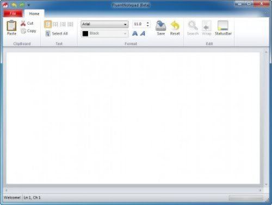
Task: Click vertical scrollbar down arrow
Action: [x=266, y=184]
